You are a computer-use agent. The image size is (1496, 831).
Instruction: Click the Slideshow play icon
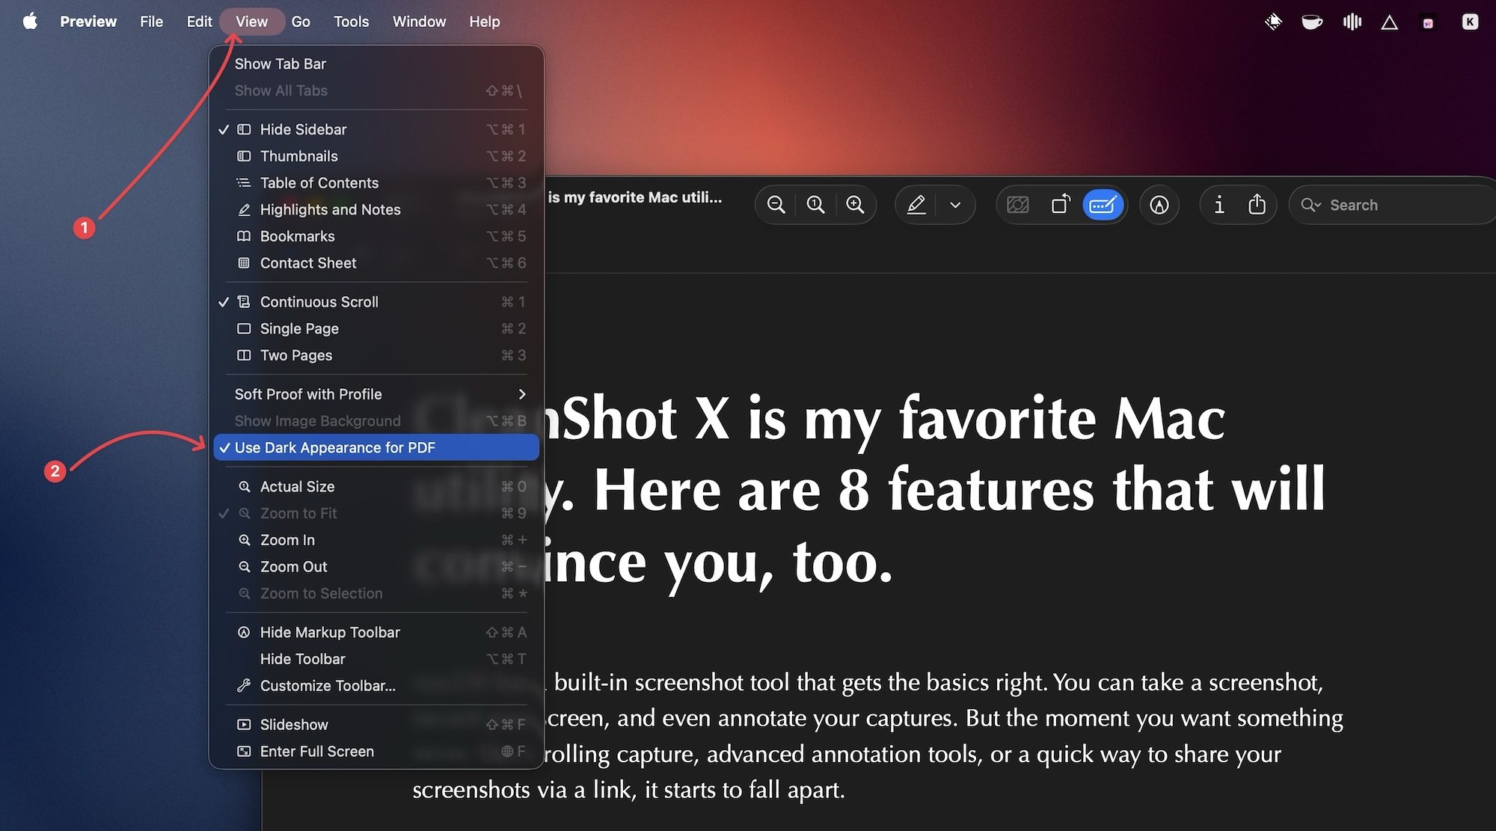pos(244,725)
